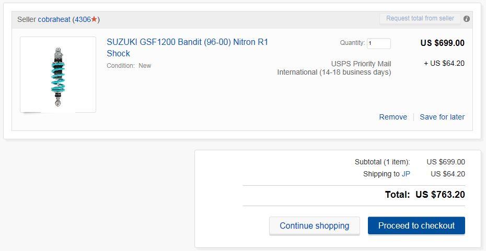Remove the item from the cart
Viewport: 486px width, 251px height.
[x=393, y=117]
